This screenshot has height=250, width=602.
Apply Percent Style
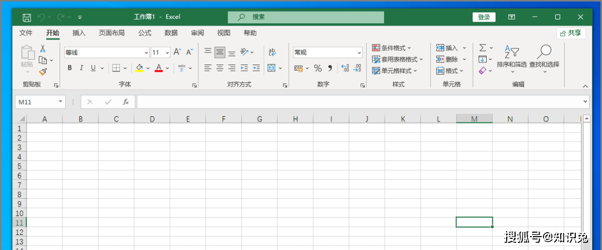(x=318, y=68)
